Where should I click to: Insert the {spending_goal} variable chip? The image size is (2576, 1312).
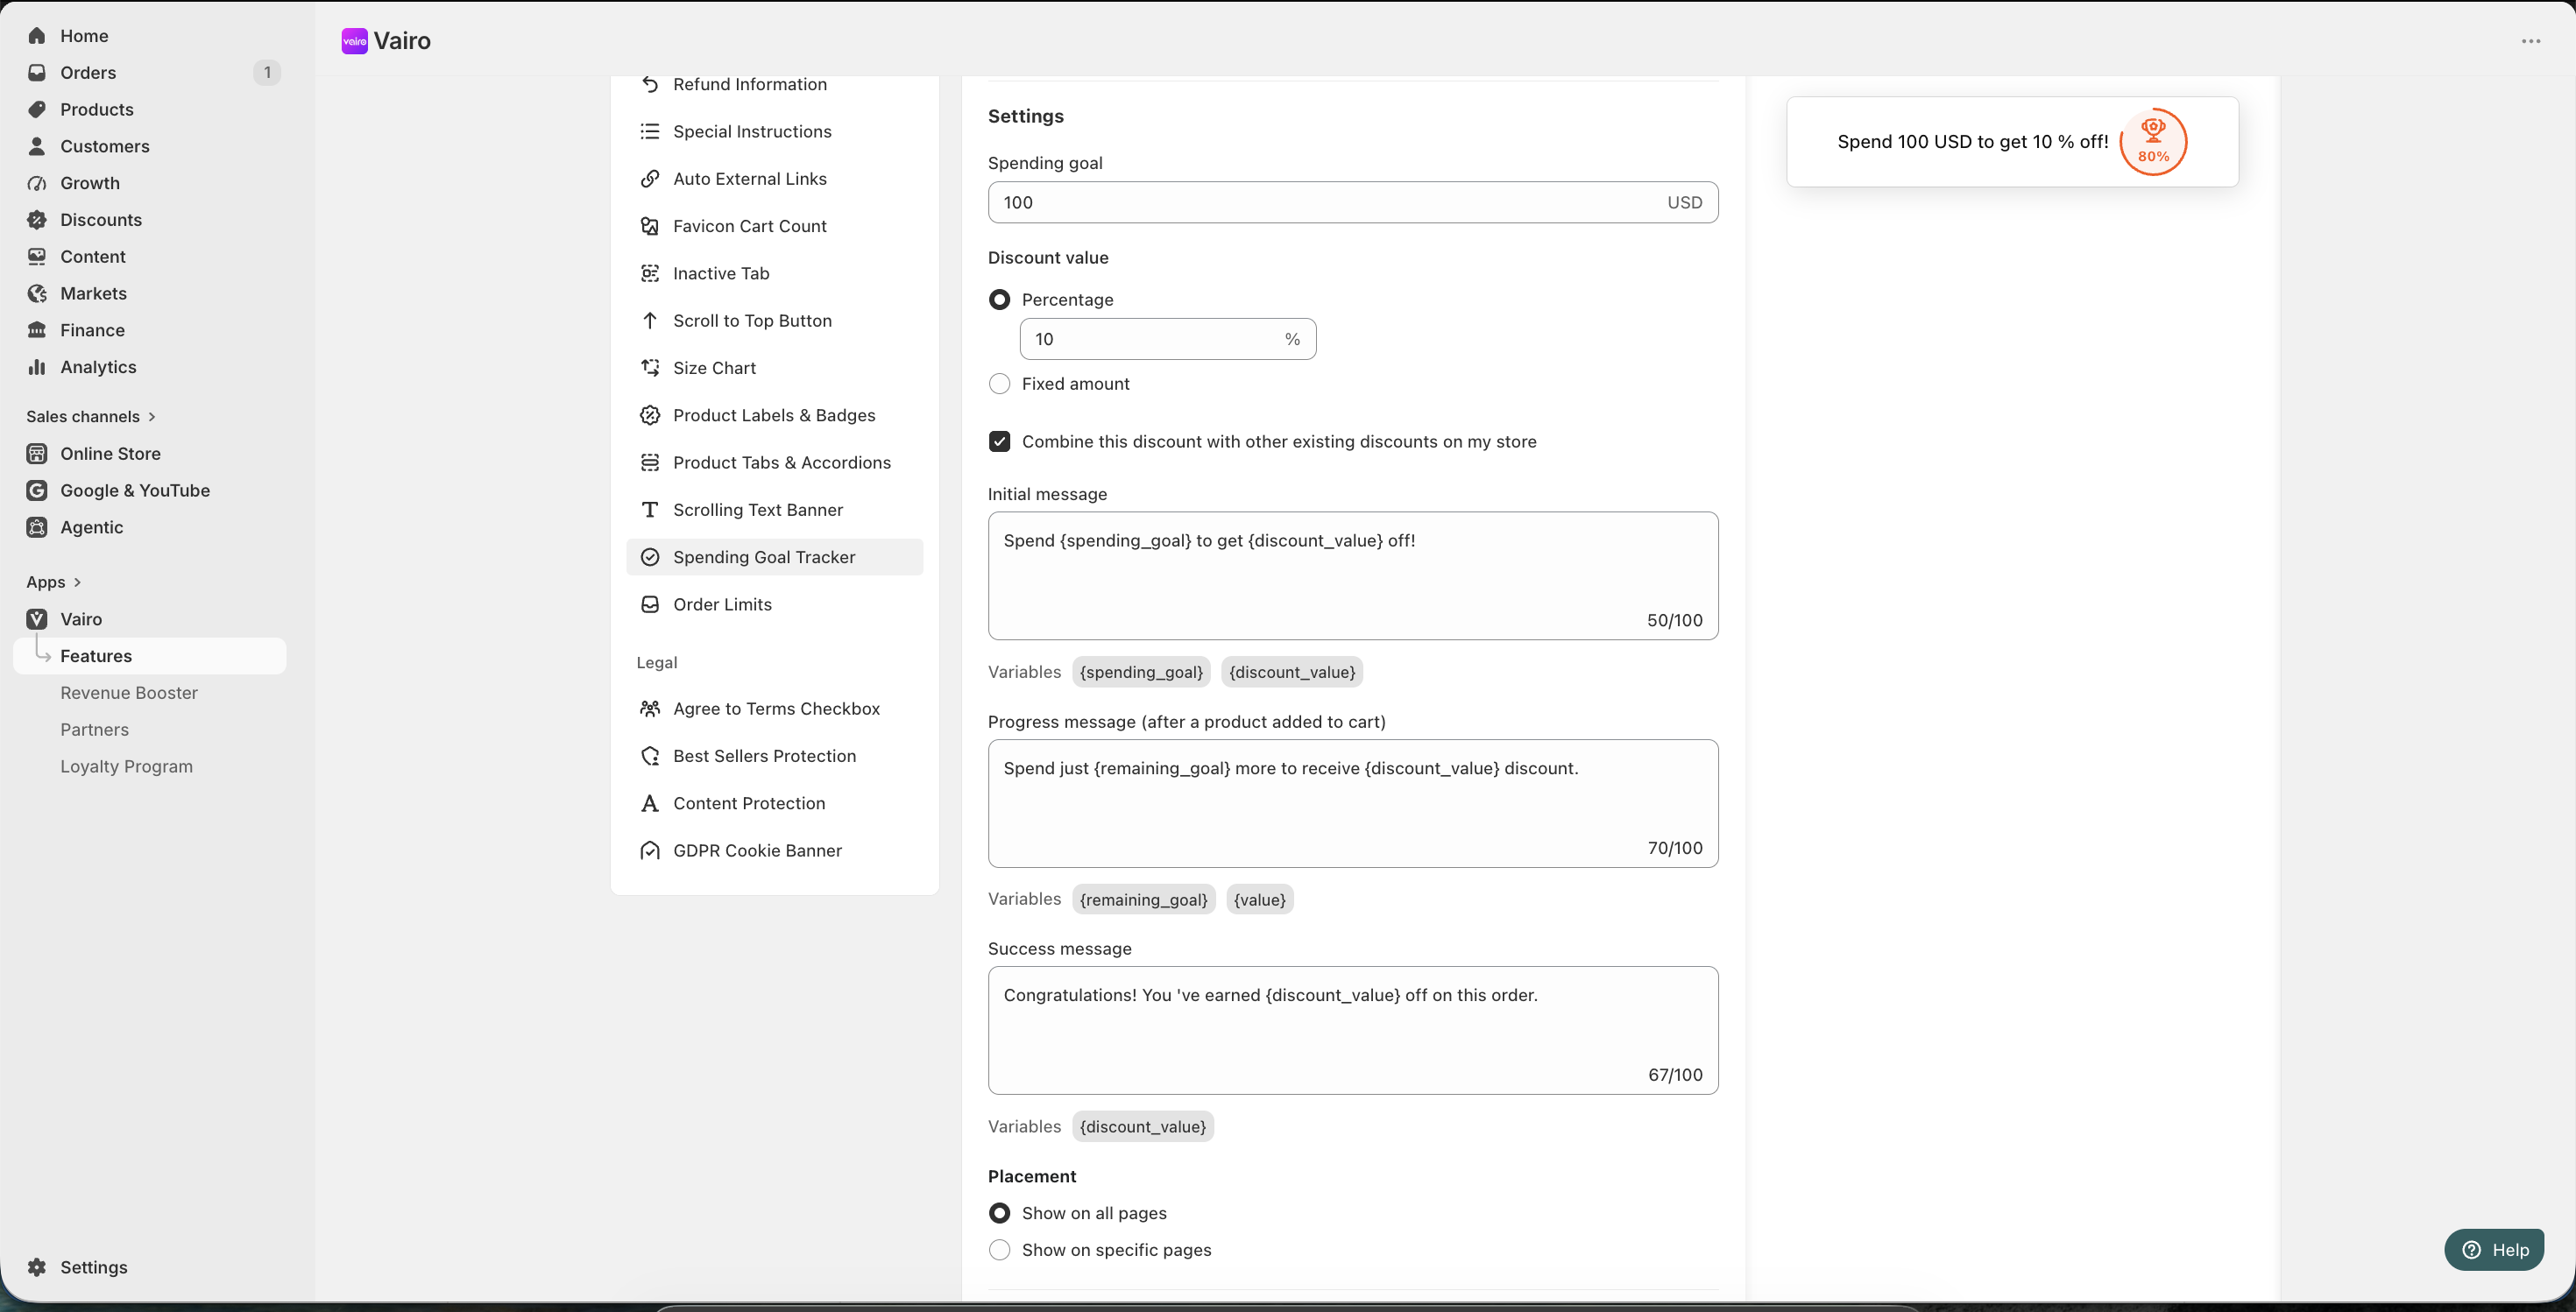tap(1141, 673)
